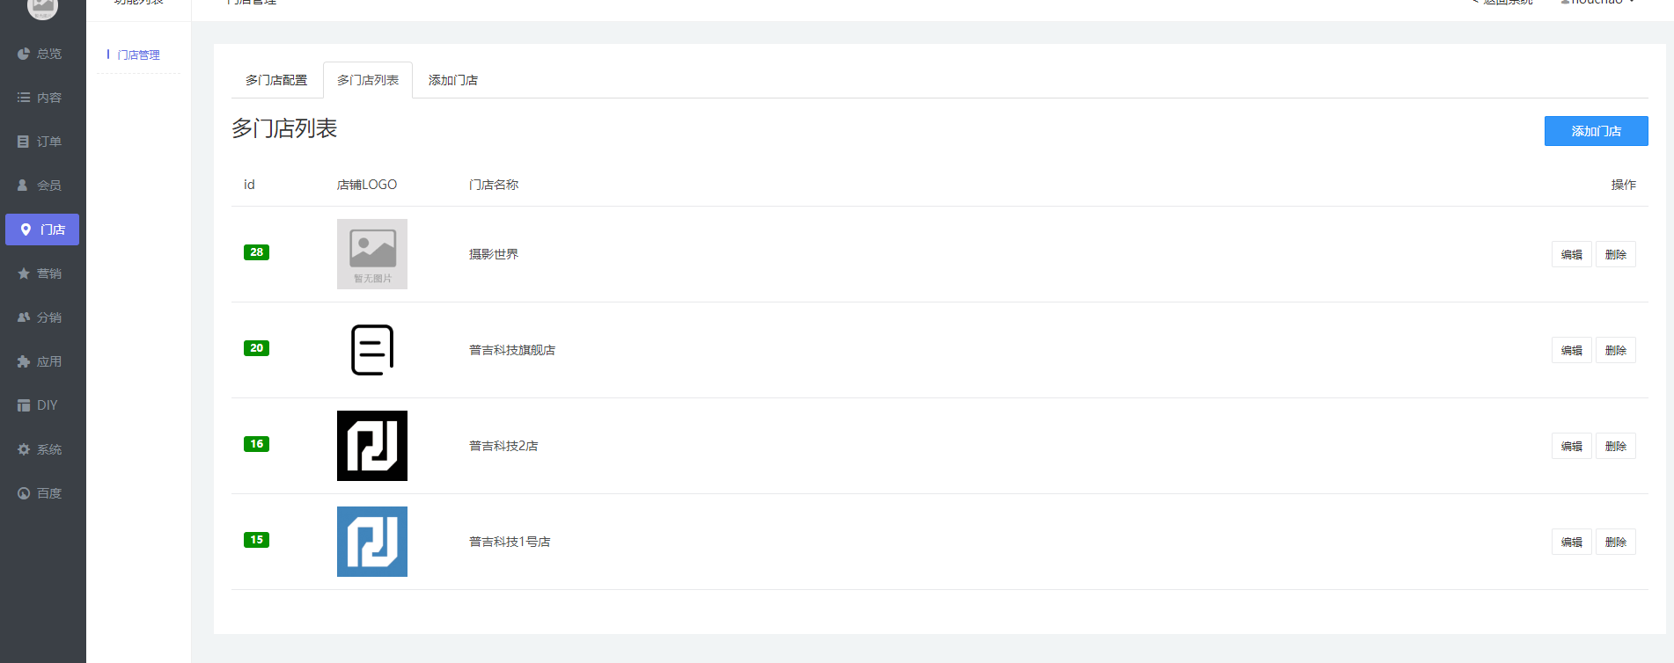Viewport: 1674px width, 663px height.
Task: Delete the 普吉科技1号店 store
Action: (1615, 542)
